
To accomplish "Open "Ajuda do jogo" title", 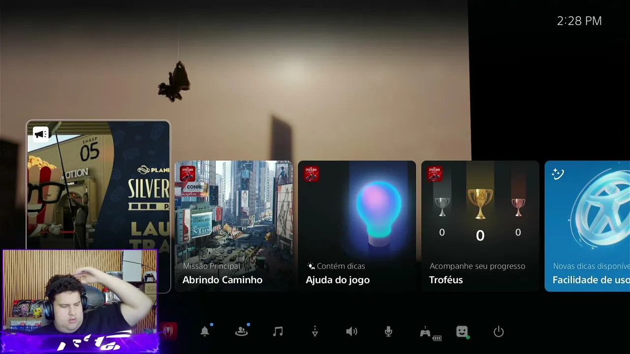I will click(x=338, y=280).
